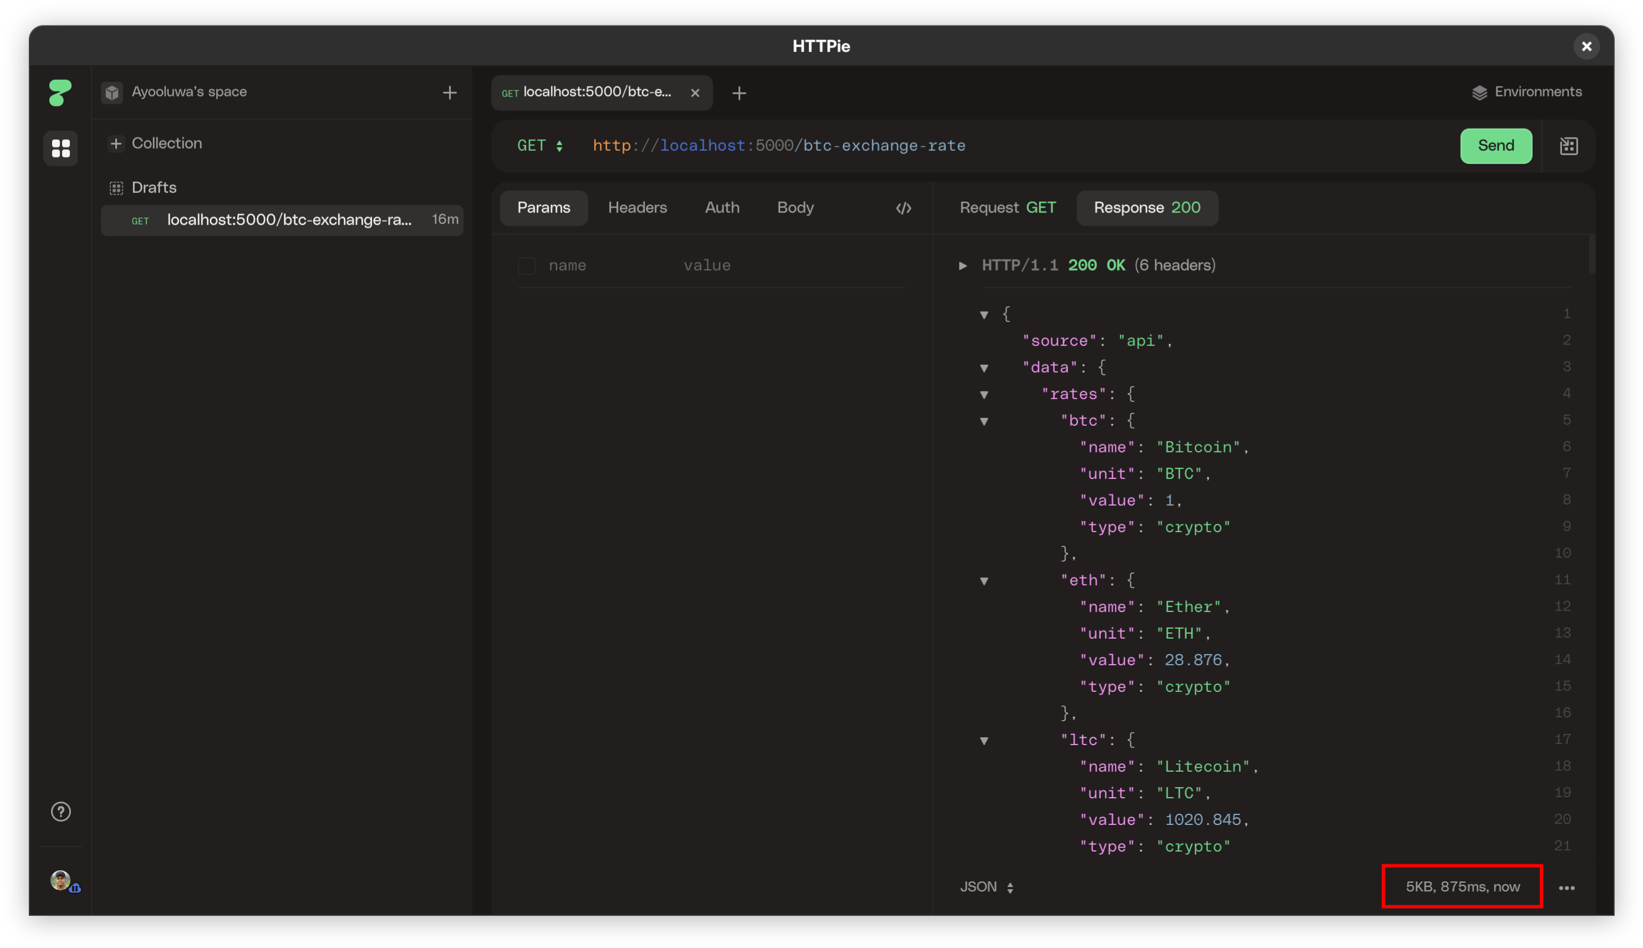Screen dimensions: 1643x948
Task: Collapse the btc rates object
Action: pos(983,420)
